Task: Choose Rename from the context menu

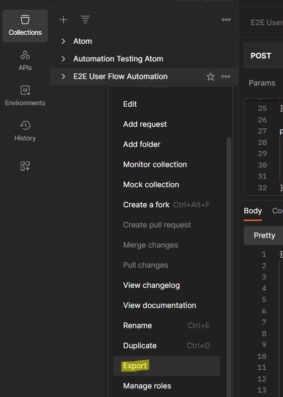Action: 166,326
